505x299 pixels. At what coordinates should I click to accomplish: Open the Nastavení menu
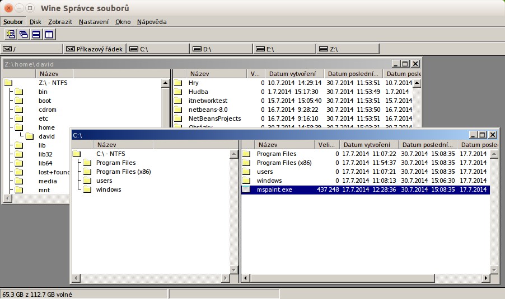coord(93,22)
